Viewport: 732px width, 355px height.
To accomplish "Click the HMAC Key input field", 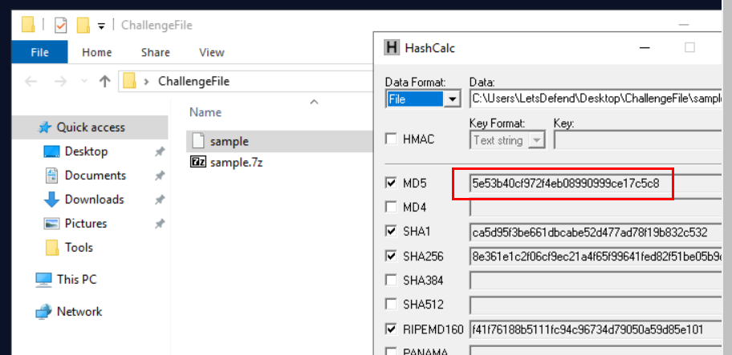I will pyautogui.click(x=638, y=139).
